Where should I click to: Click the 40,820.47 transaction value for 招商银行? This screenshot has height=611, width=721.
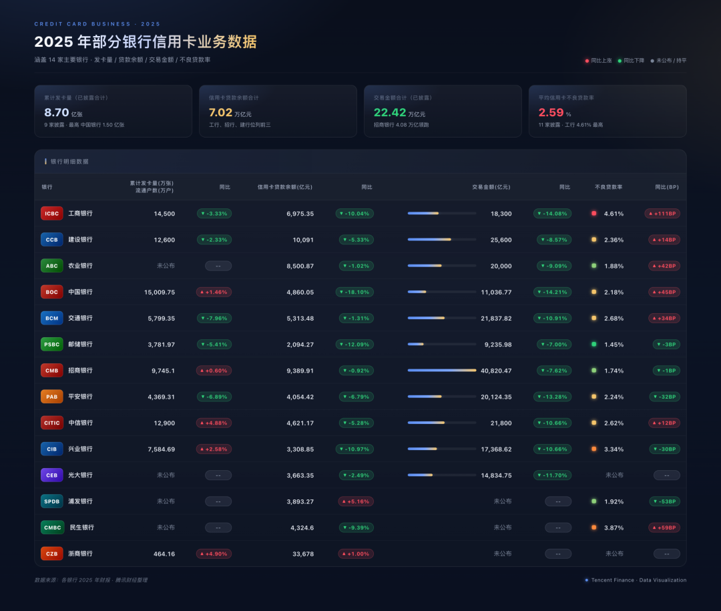[496, 371]
